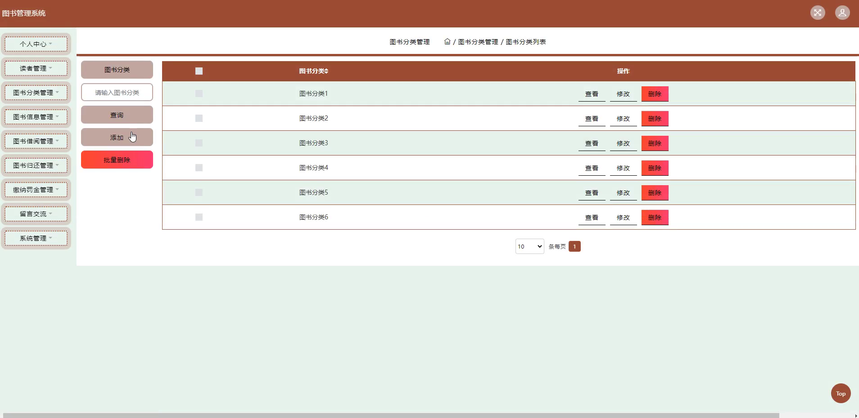
Task: Expand the 个人中心 sidebar menu
Action: (36, 44)
